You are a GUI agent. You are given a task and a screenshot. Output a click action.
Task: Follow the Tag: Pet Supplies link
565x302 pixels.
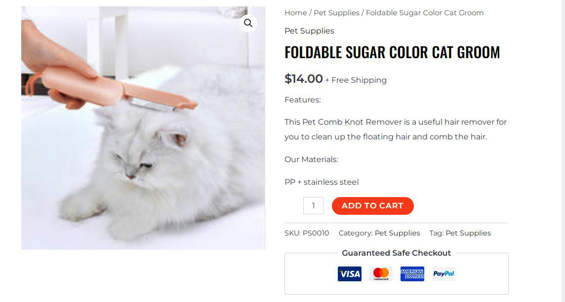pos(468,233)
